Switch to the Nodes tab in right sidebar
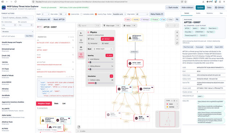The height and width of the screenshot is (133, 227). pyautogui.click(x=198, y=13)
